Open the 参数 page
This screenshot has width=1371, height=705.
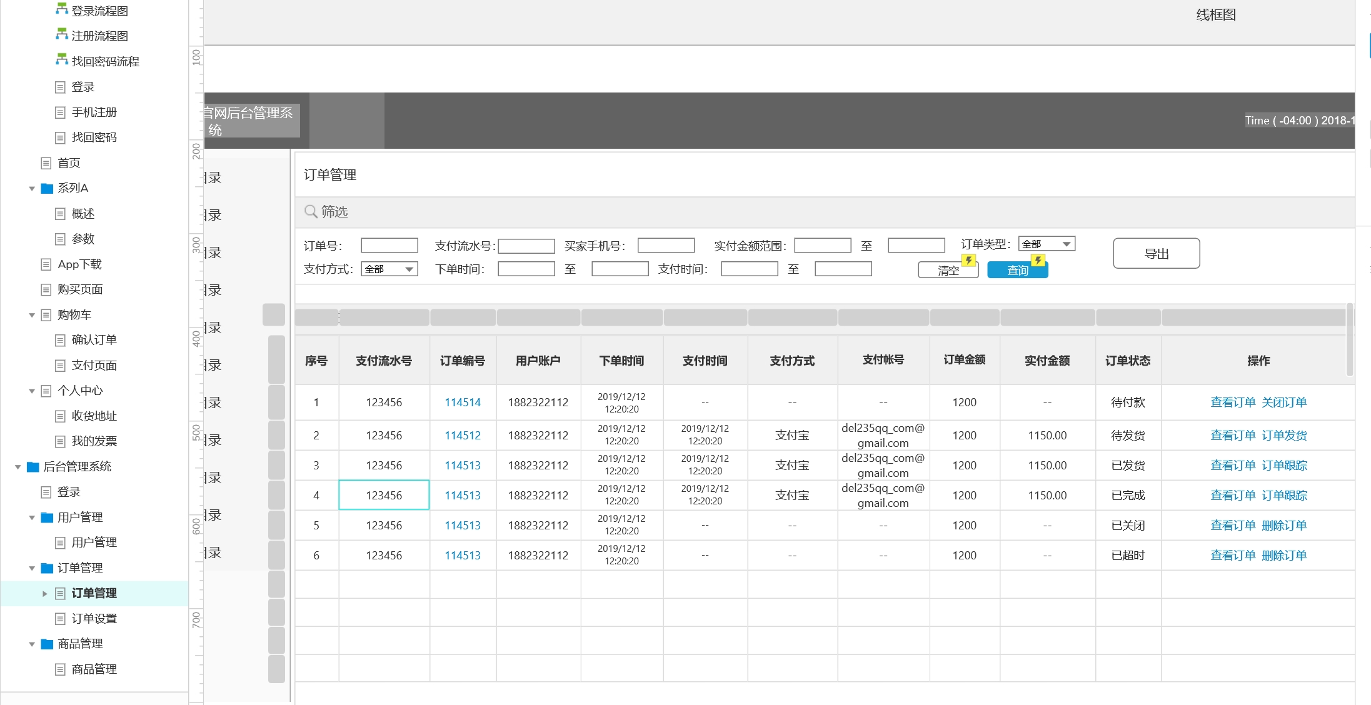click(83, 239)
